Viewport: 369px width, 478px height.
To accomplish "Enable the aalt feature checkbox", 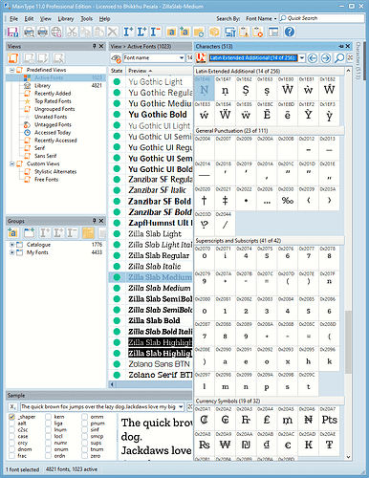I will 11,424.
